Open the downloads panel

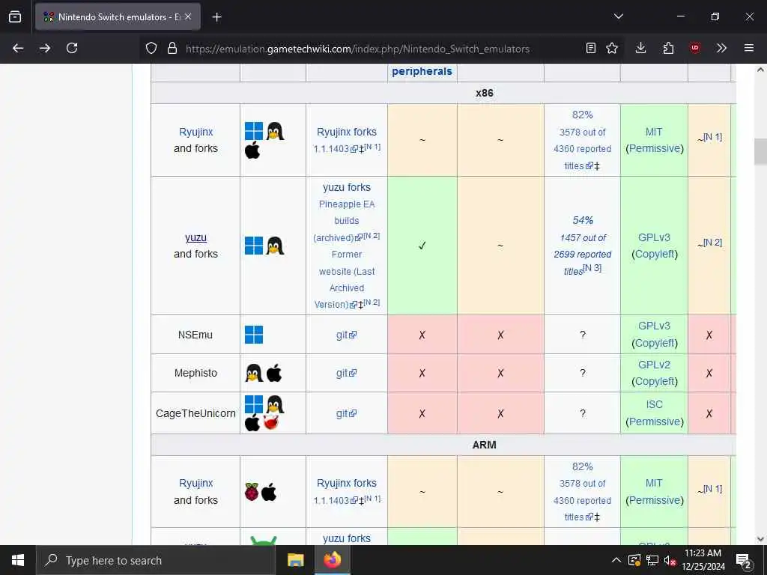(x=641, y=48)
